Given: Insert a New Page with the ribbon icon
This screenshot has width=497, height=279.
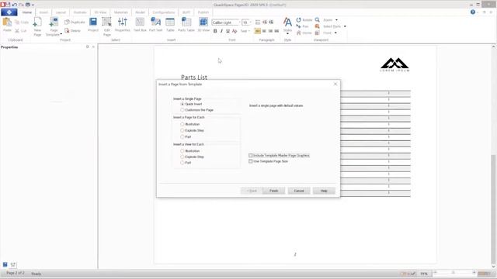Looking at the screenshot, I should click(37, 22).
